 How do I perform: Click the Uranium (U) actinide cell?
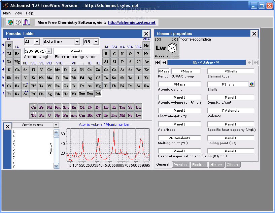[49, 115]
